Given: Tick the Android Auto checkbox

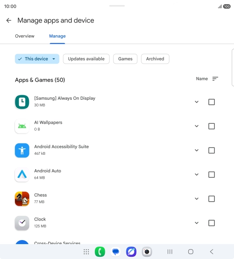Looking at the screenshot, I should point(211,175).
